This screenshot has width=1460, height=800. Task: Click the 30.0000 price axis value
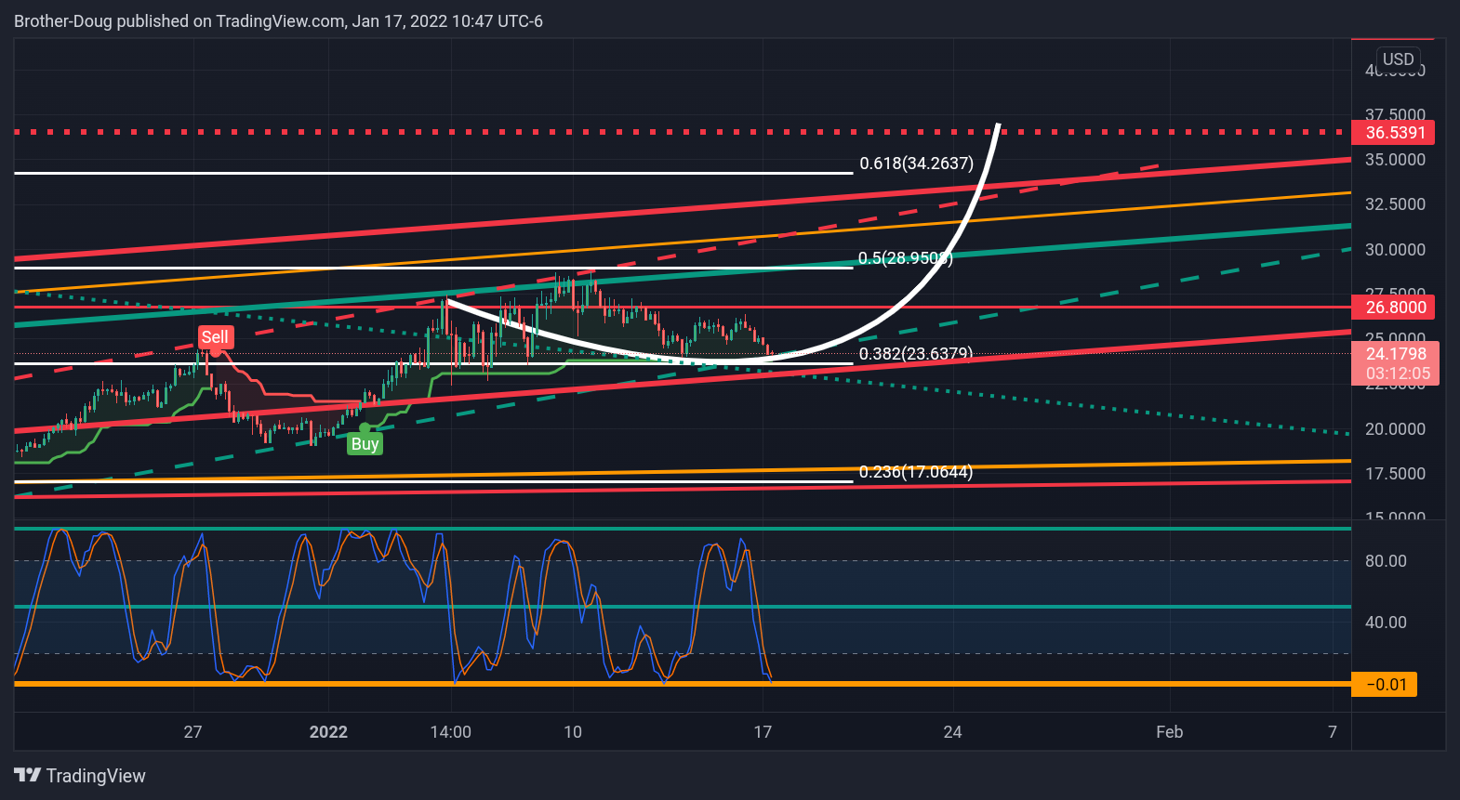point(1395,250)
